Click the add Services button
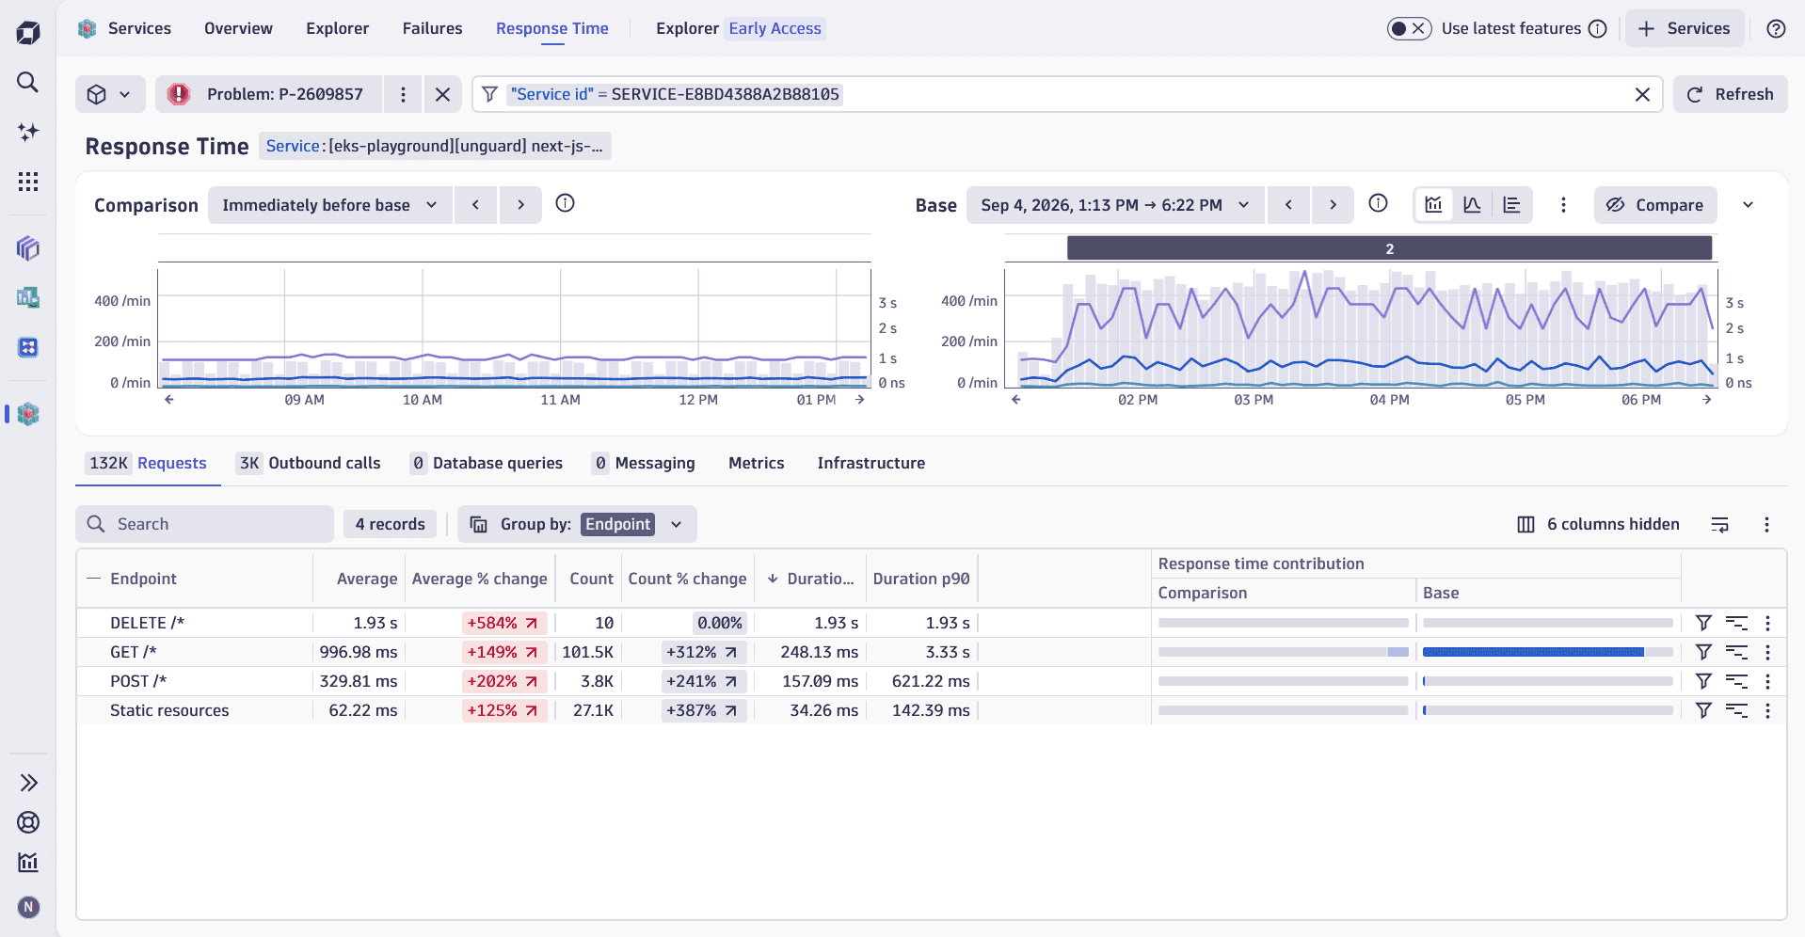The height and width of the screenshot is (937, 1805). click(x=1684, y=28)
